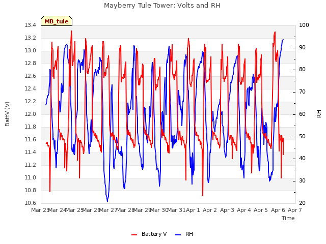Click the Mar 28 date label

[x=125, y=210]
